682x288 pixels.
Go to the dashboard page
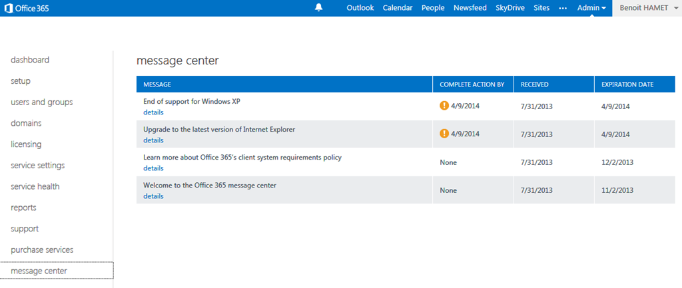coord(30,60)
